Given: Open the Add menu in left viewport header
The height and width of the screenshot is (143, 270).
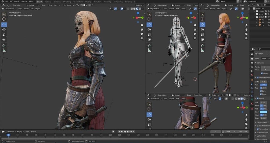Looking at the screenshot, I should (32, 9).
